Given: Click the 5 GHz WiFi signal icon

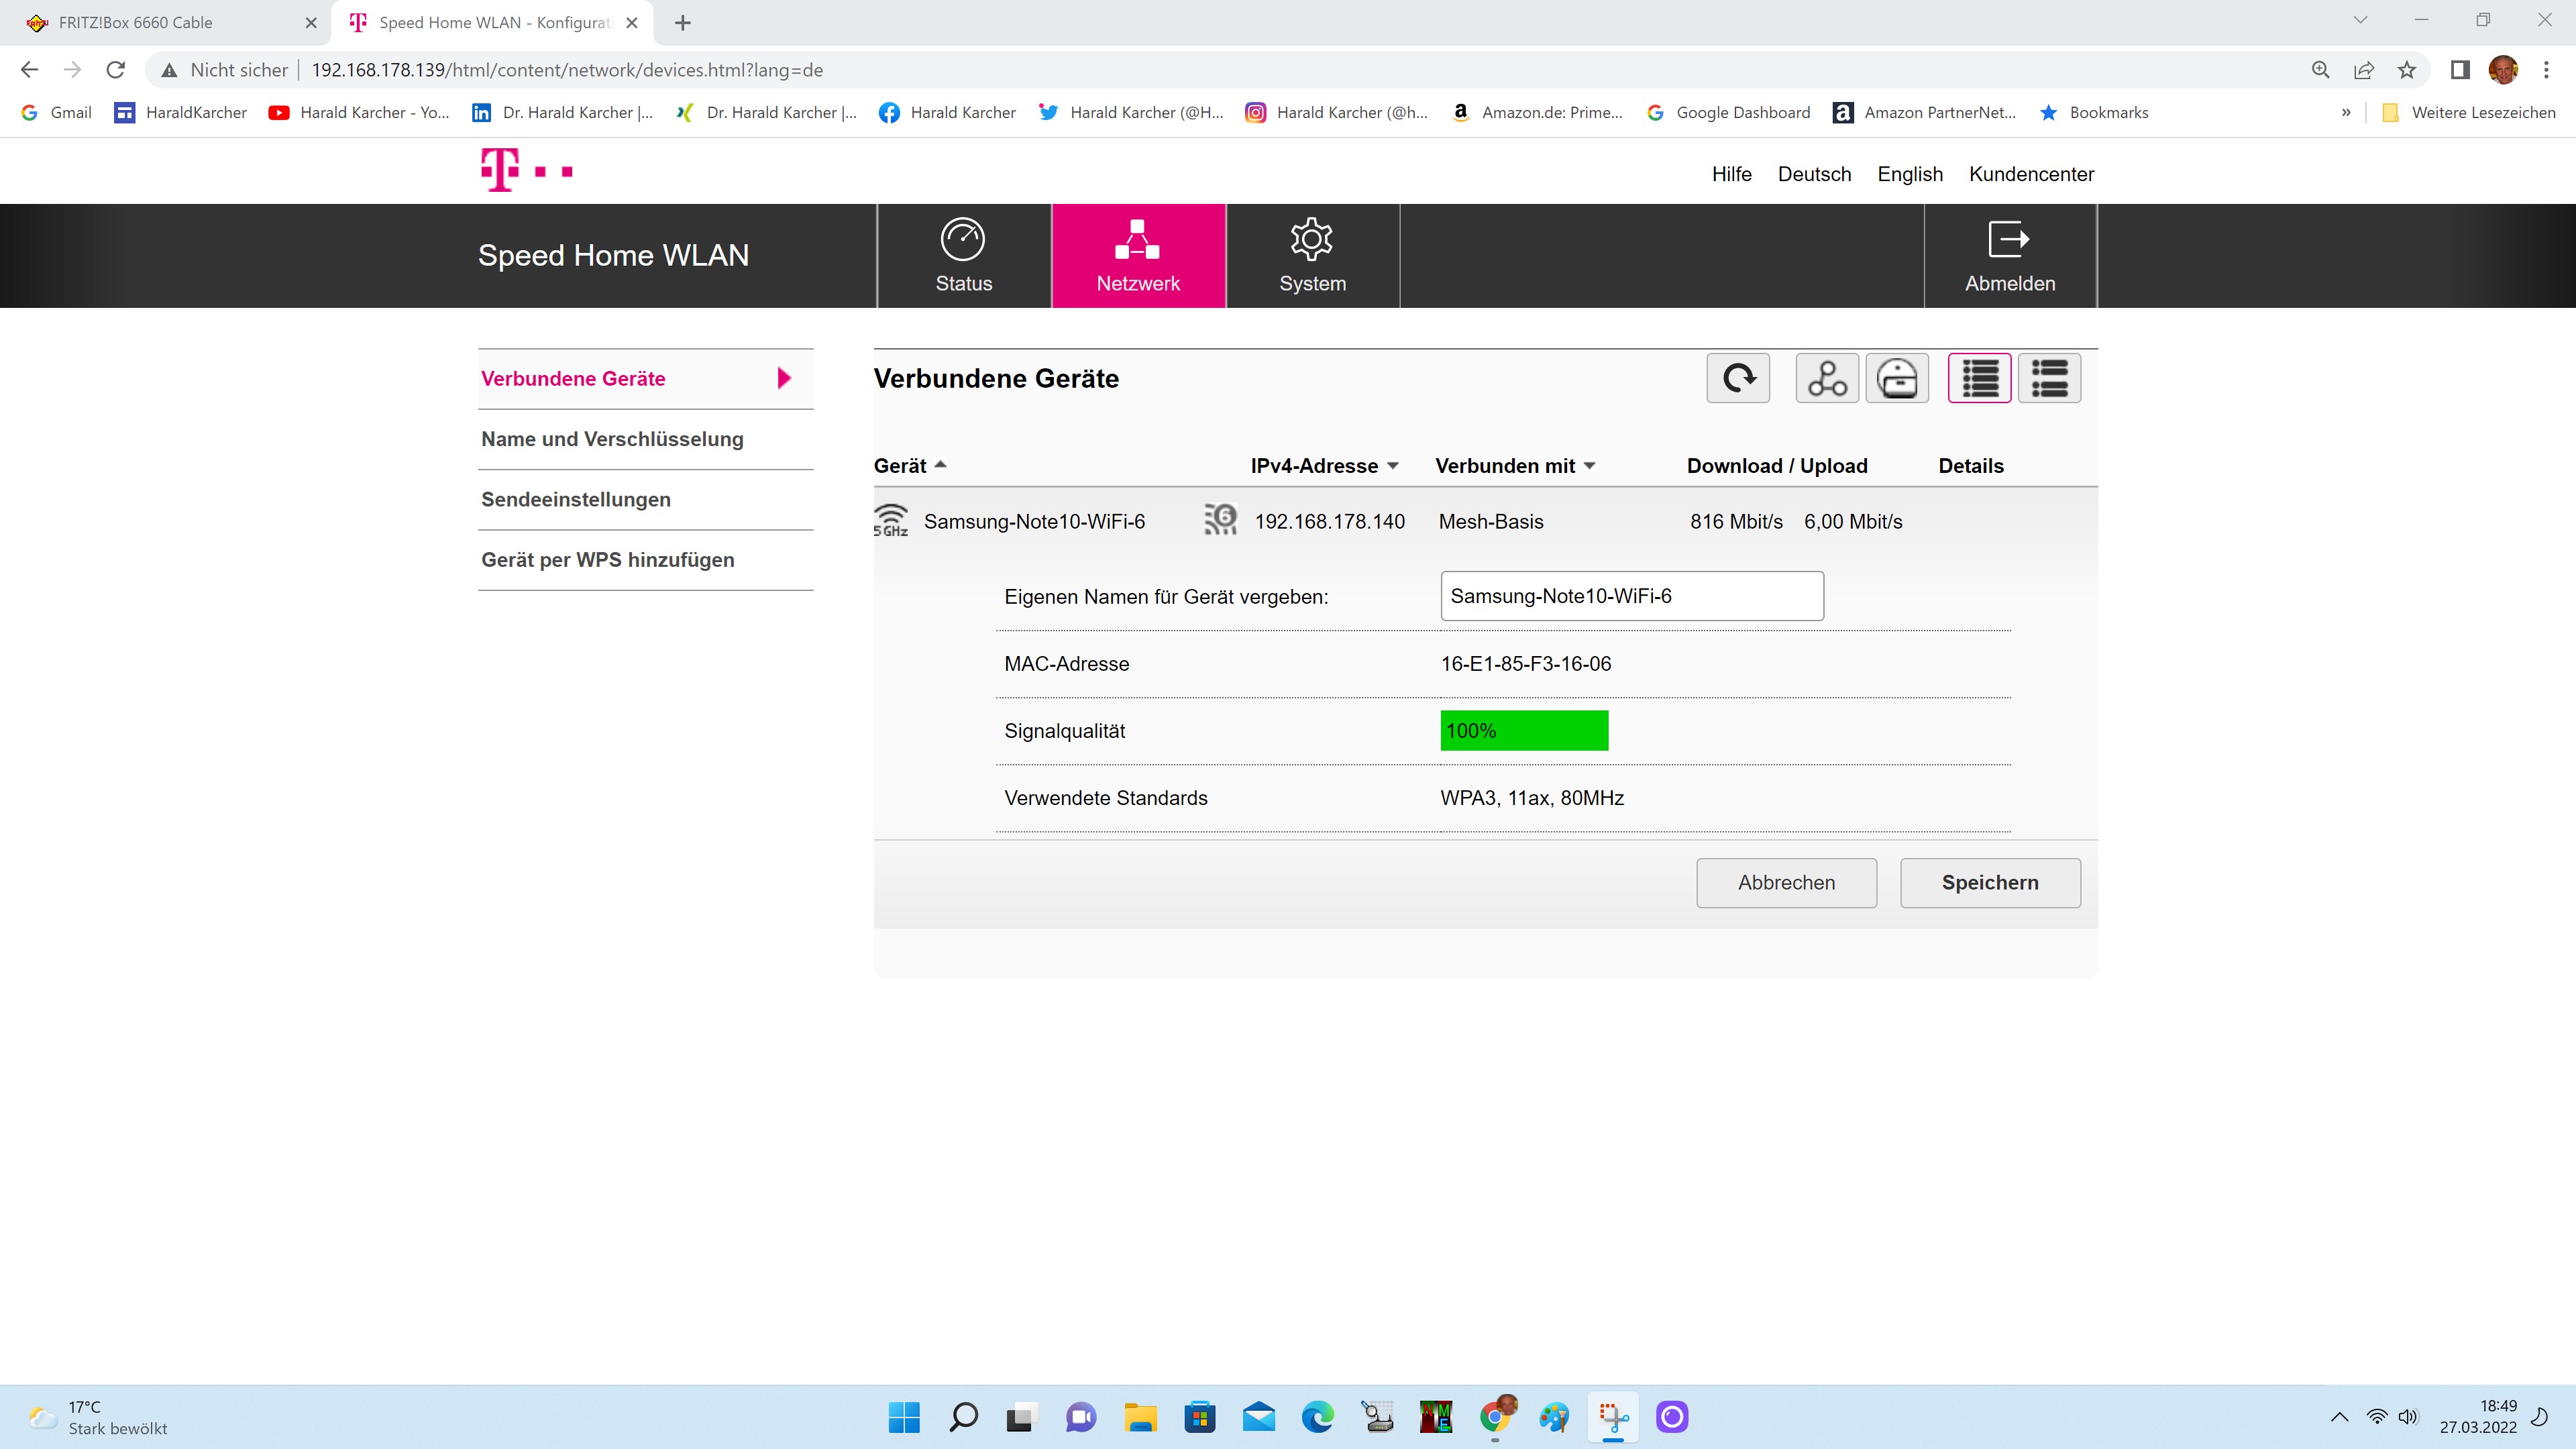Looking at the screenshot, I should click(890, 520).
